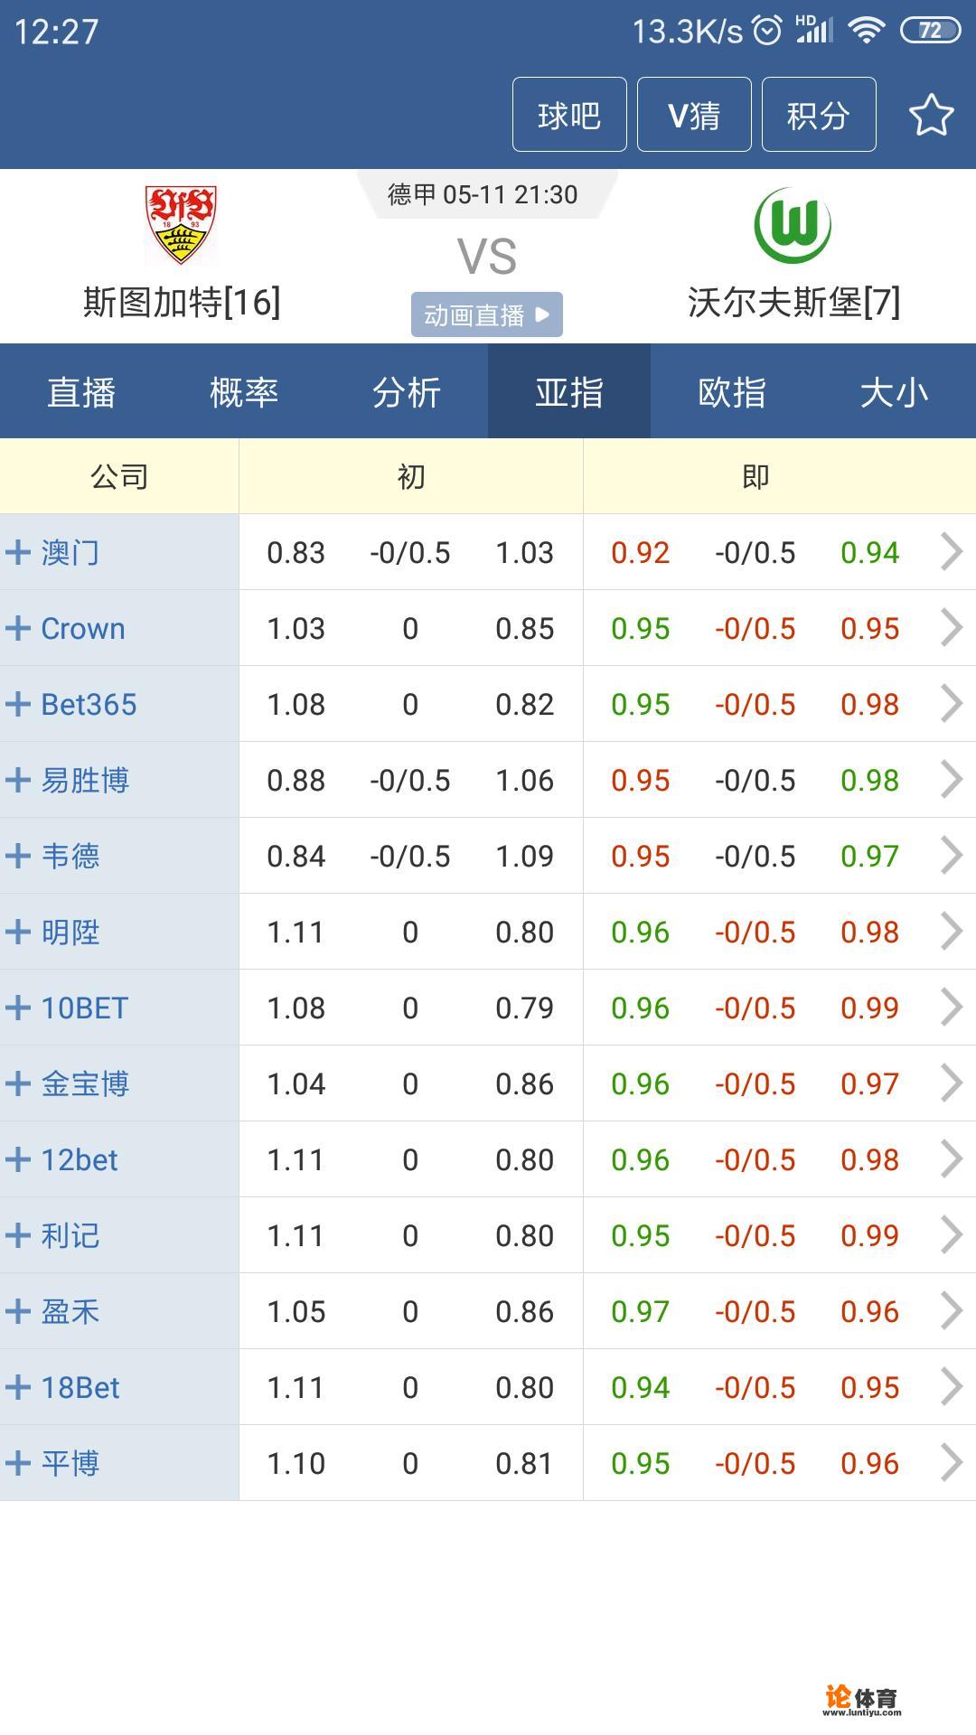976x1735 pixels.
Task: Switch to the 大小 tab
Action: click(x=895, y=392)
